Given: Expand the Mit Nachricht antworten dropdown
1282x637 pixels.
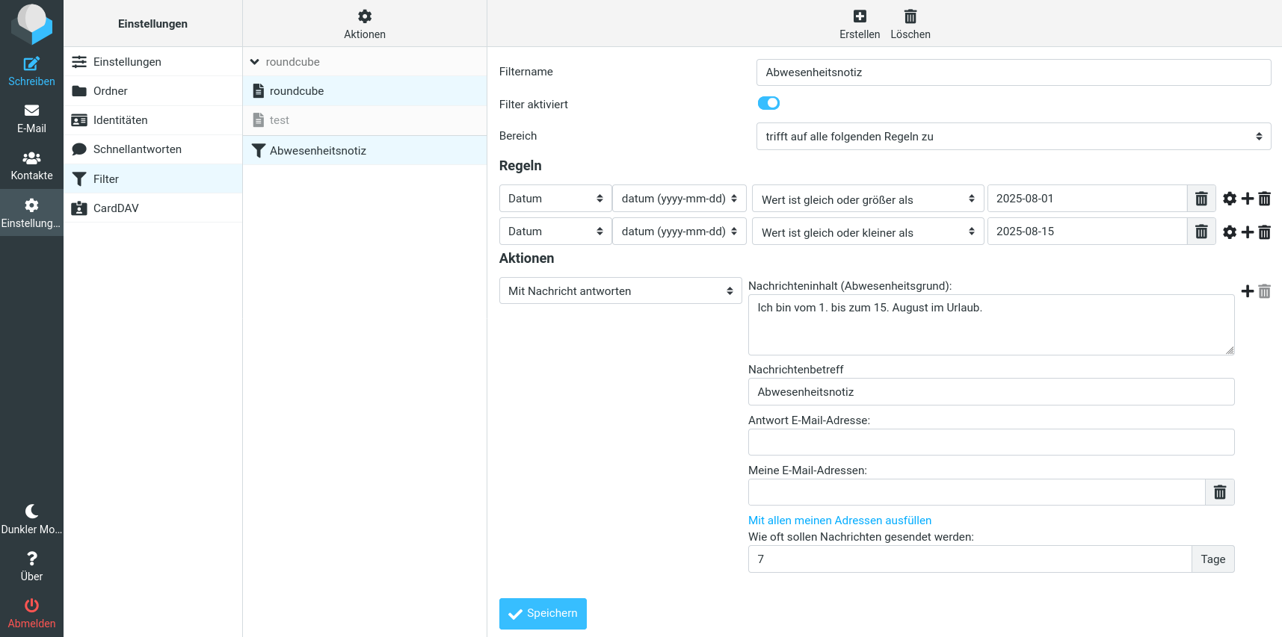Looking at the screenshot, I should click(620, 291).
